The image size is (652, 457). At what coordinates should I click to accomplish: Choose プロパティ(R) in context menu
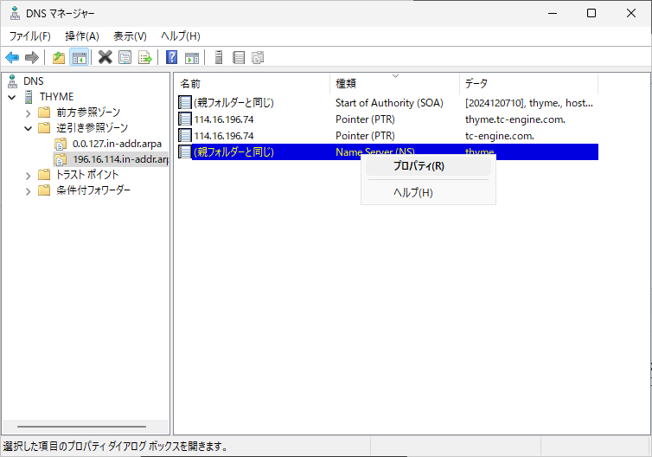428,166
